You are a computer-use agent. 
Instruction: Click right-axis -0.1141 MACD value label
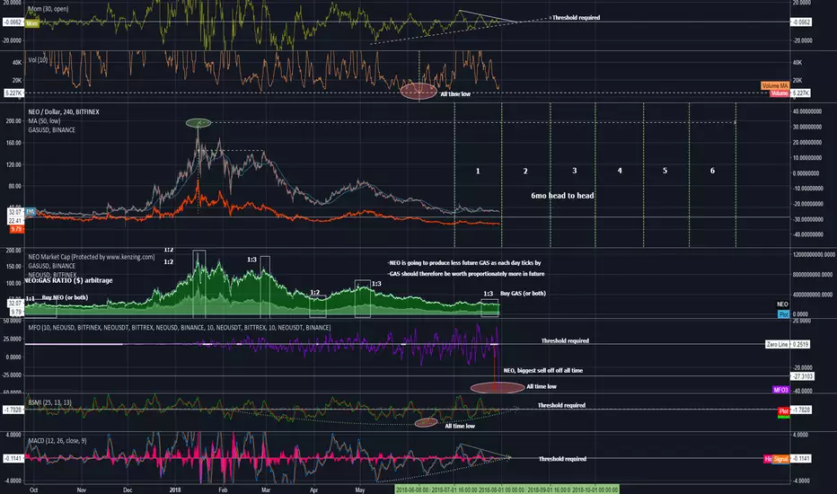coord(800,459)
